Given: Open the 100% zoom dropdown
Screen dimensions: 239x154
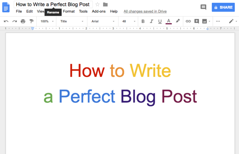Looking at the screenshot, I should (47, 21).
